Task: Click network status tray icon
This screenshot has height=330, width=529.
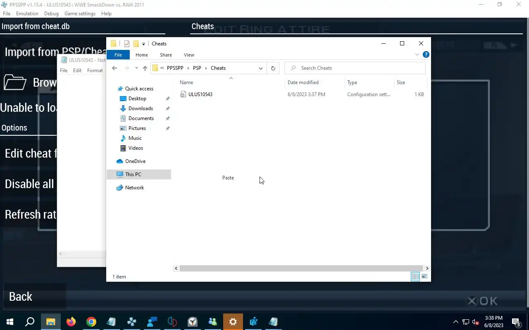Action: click(466, 322)
